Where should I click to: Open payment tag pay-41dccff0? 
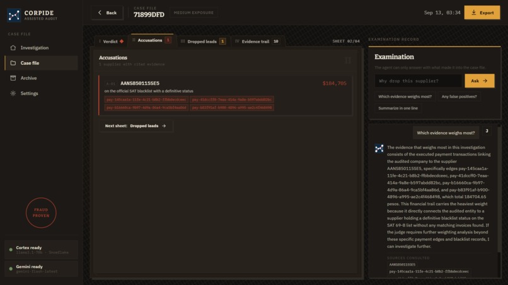click(232, 99)
